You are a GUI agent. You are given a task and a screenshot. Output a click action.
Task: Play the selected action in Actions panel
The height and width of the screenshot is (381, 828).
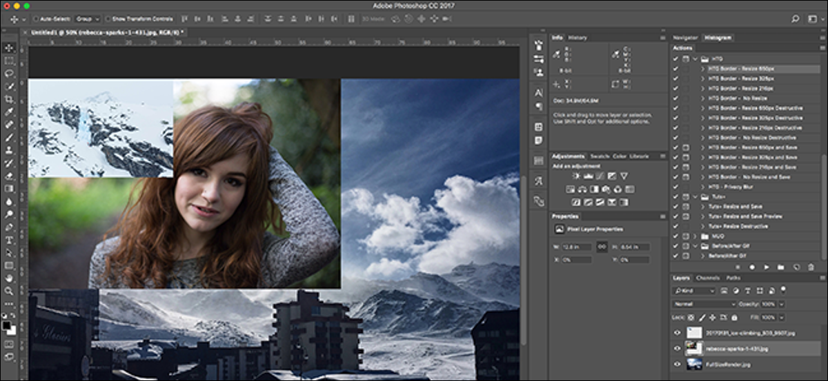[x=765, y=267]
